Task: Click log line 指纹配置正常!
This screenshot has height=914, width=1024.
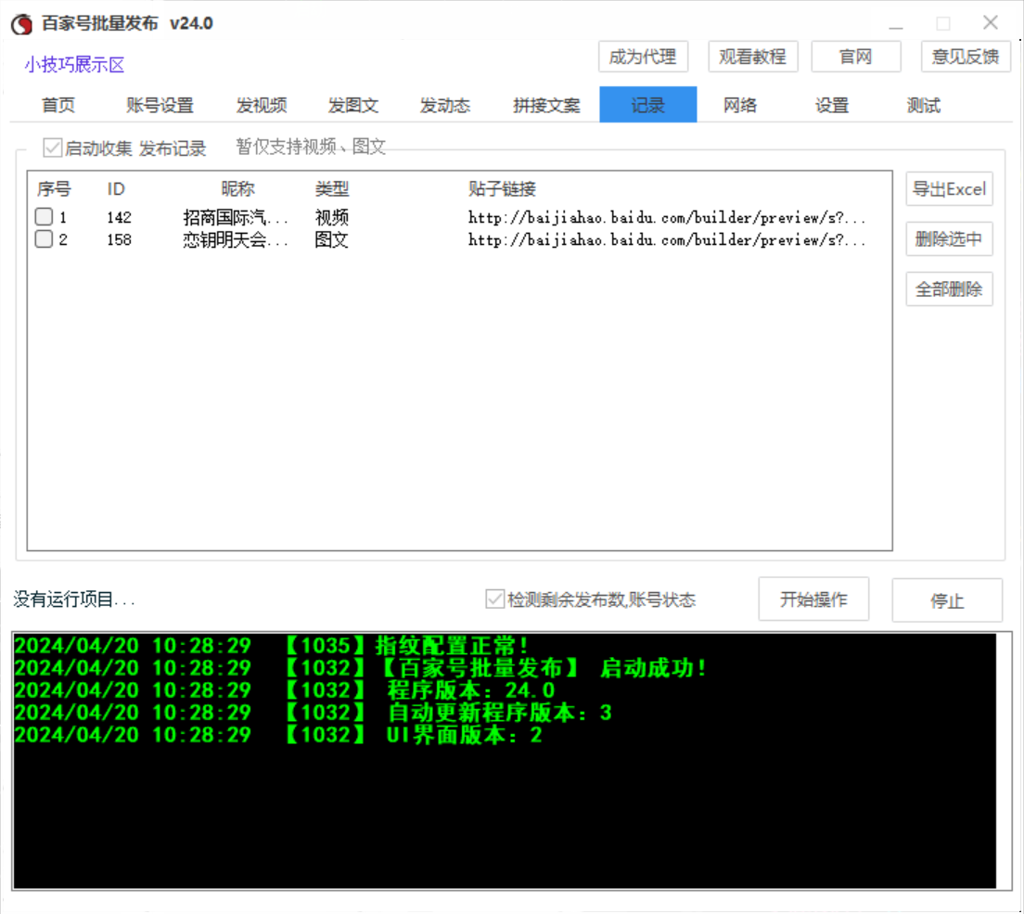Action: click(x=271, y=646)
